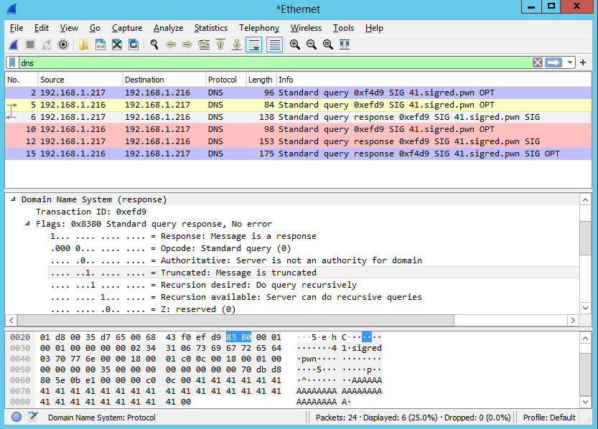This screenshot has height=429, width=598.
Task: Select the Recursion desired flag line
Action: 204,285
